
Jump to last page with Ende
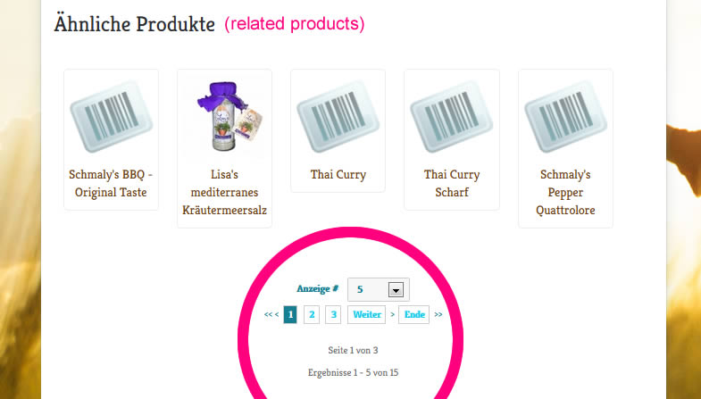pos(413,314)
